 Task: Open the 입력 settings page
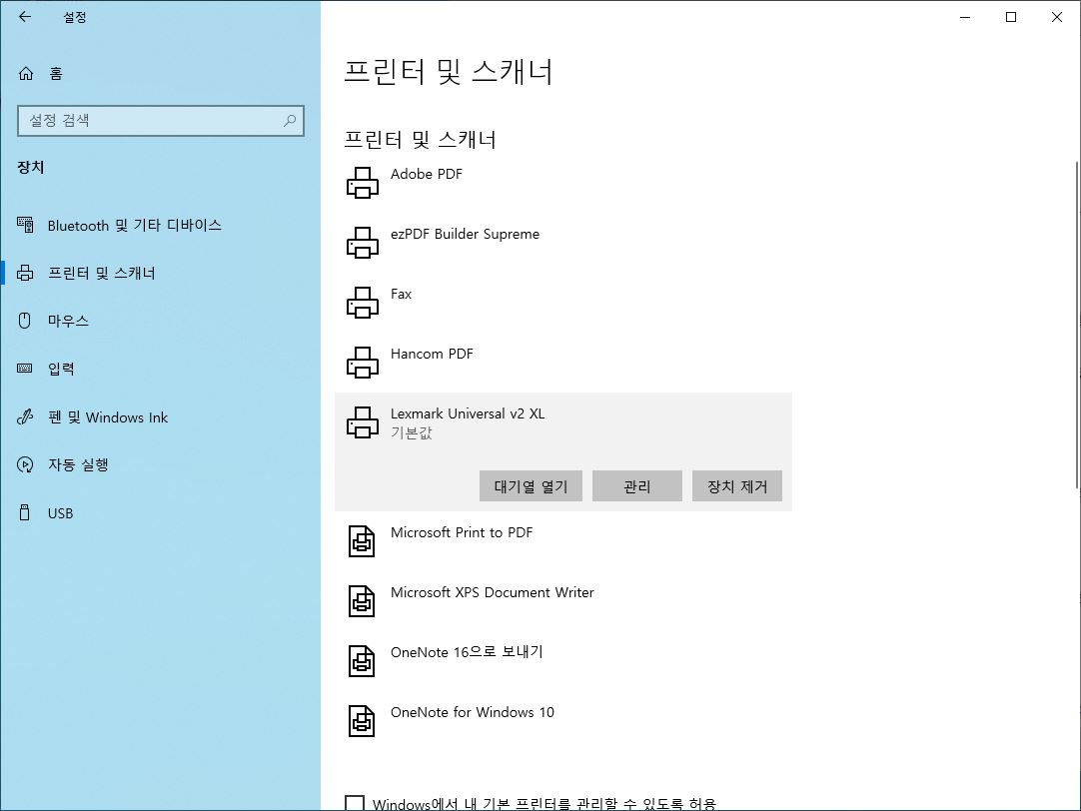[x=61, y=369]
